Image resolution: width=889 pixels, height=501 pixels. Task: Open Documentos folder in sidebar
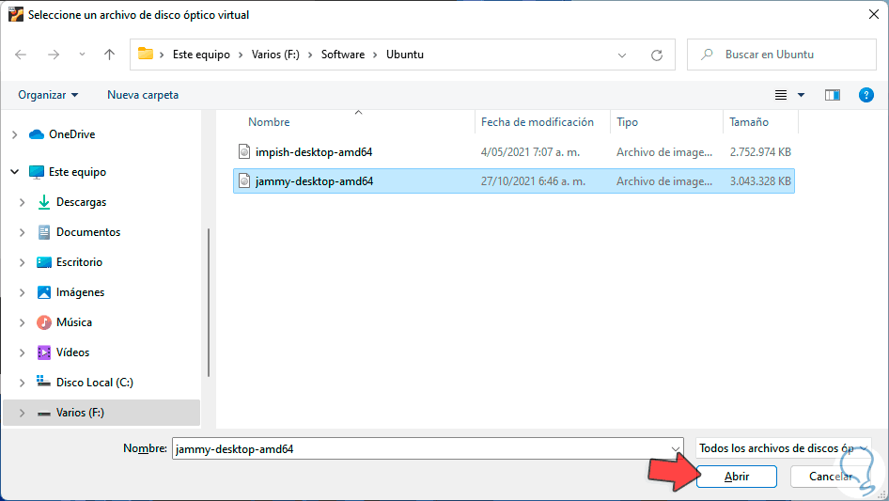click(x=88, y=232)
